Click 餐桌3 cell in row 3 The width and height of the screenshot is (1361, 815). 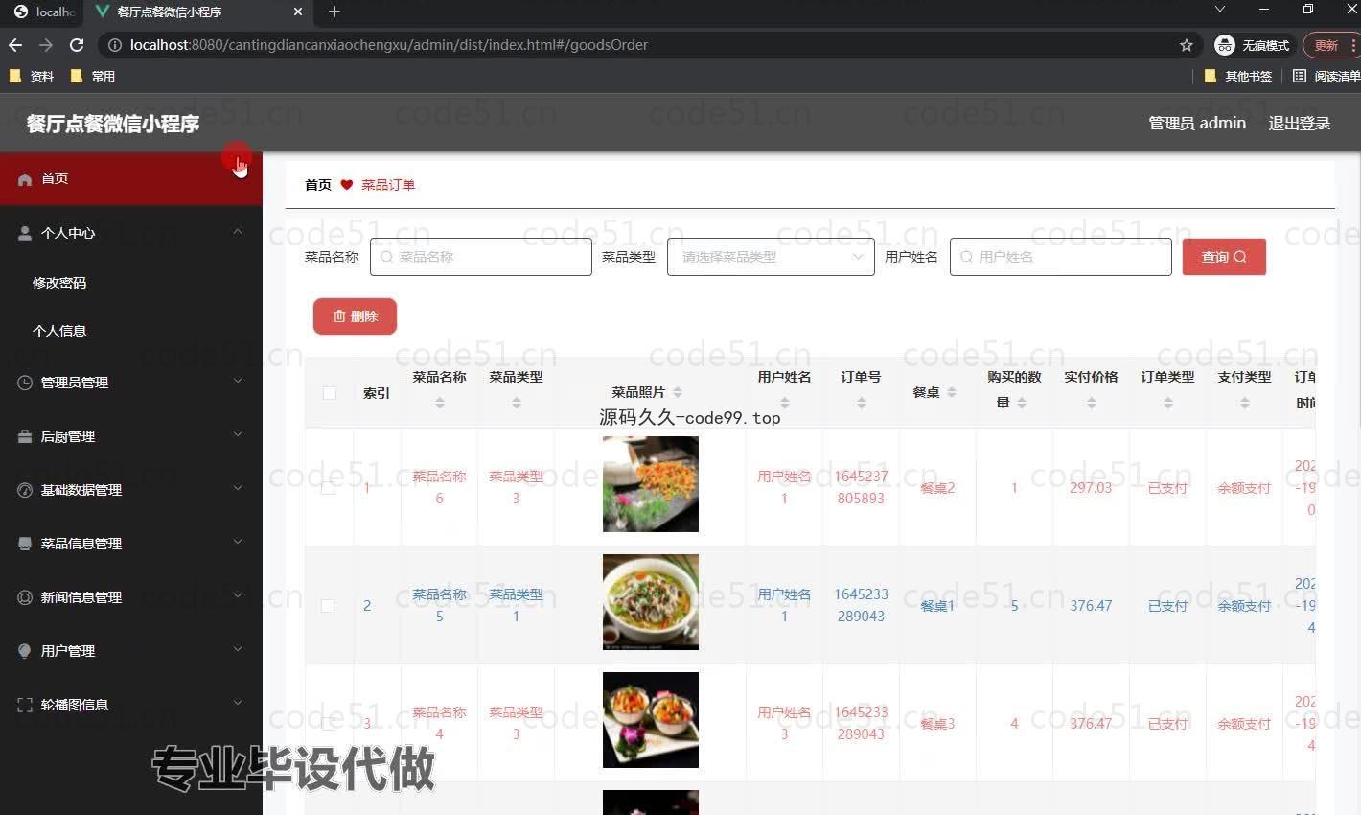(x=937, y=724)
